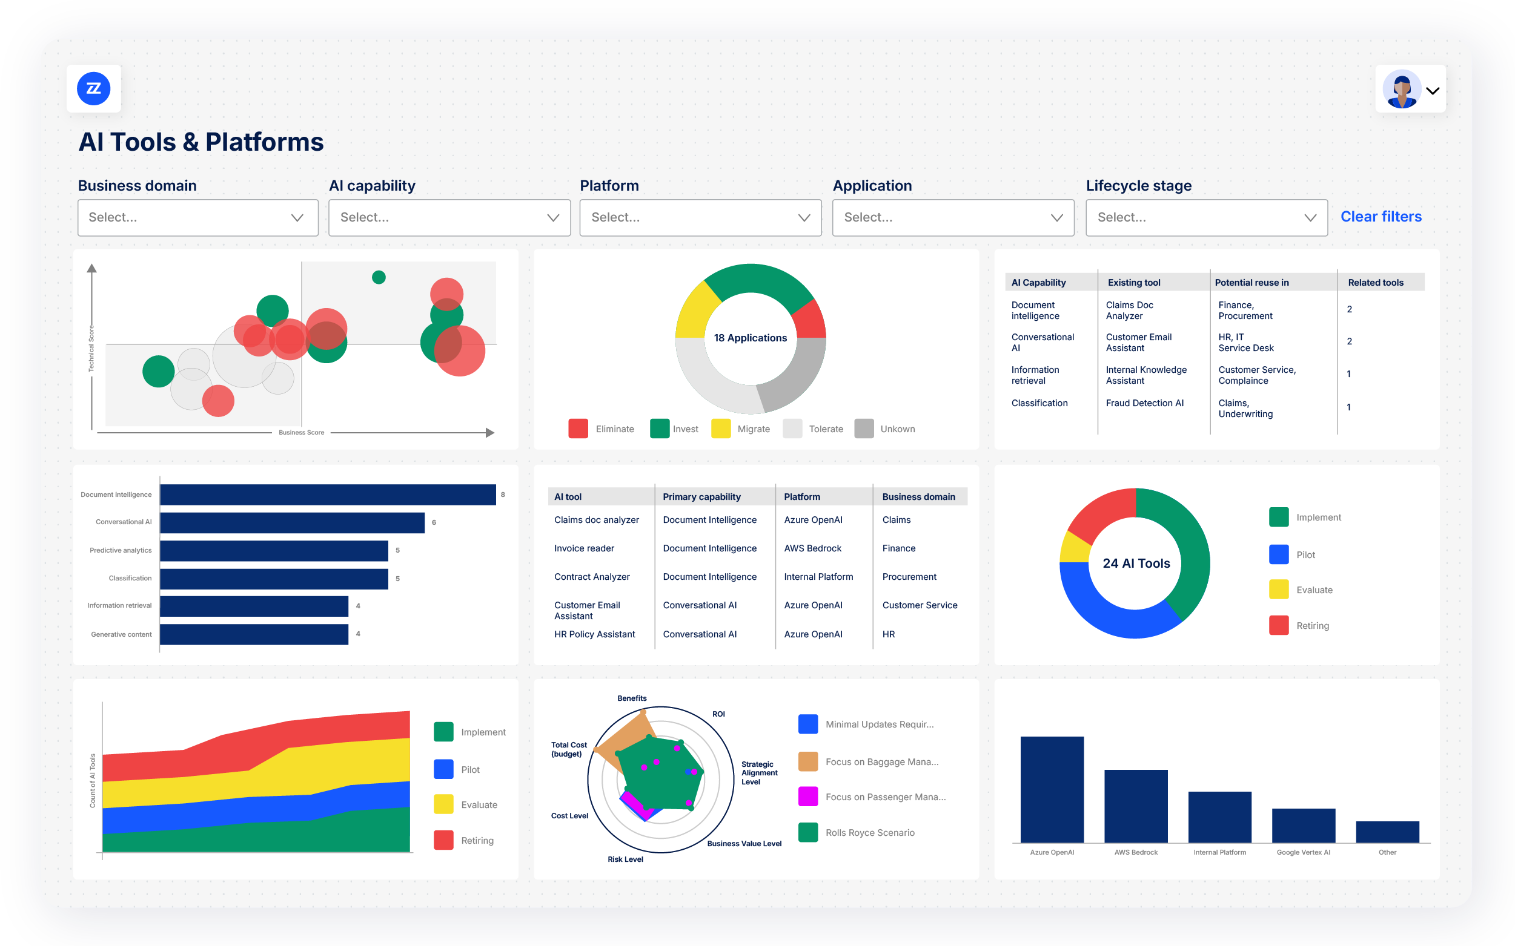Click the Google Vertex AI column bar
Image resolution: width=1515 pixels, height=946 pixels.
(1304, 826)
